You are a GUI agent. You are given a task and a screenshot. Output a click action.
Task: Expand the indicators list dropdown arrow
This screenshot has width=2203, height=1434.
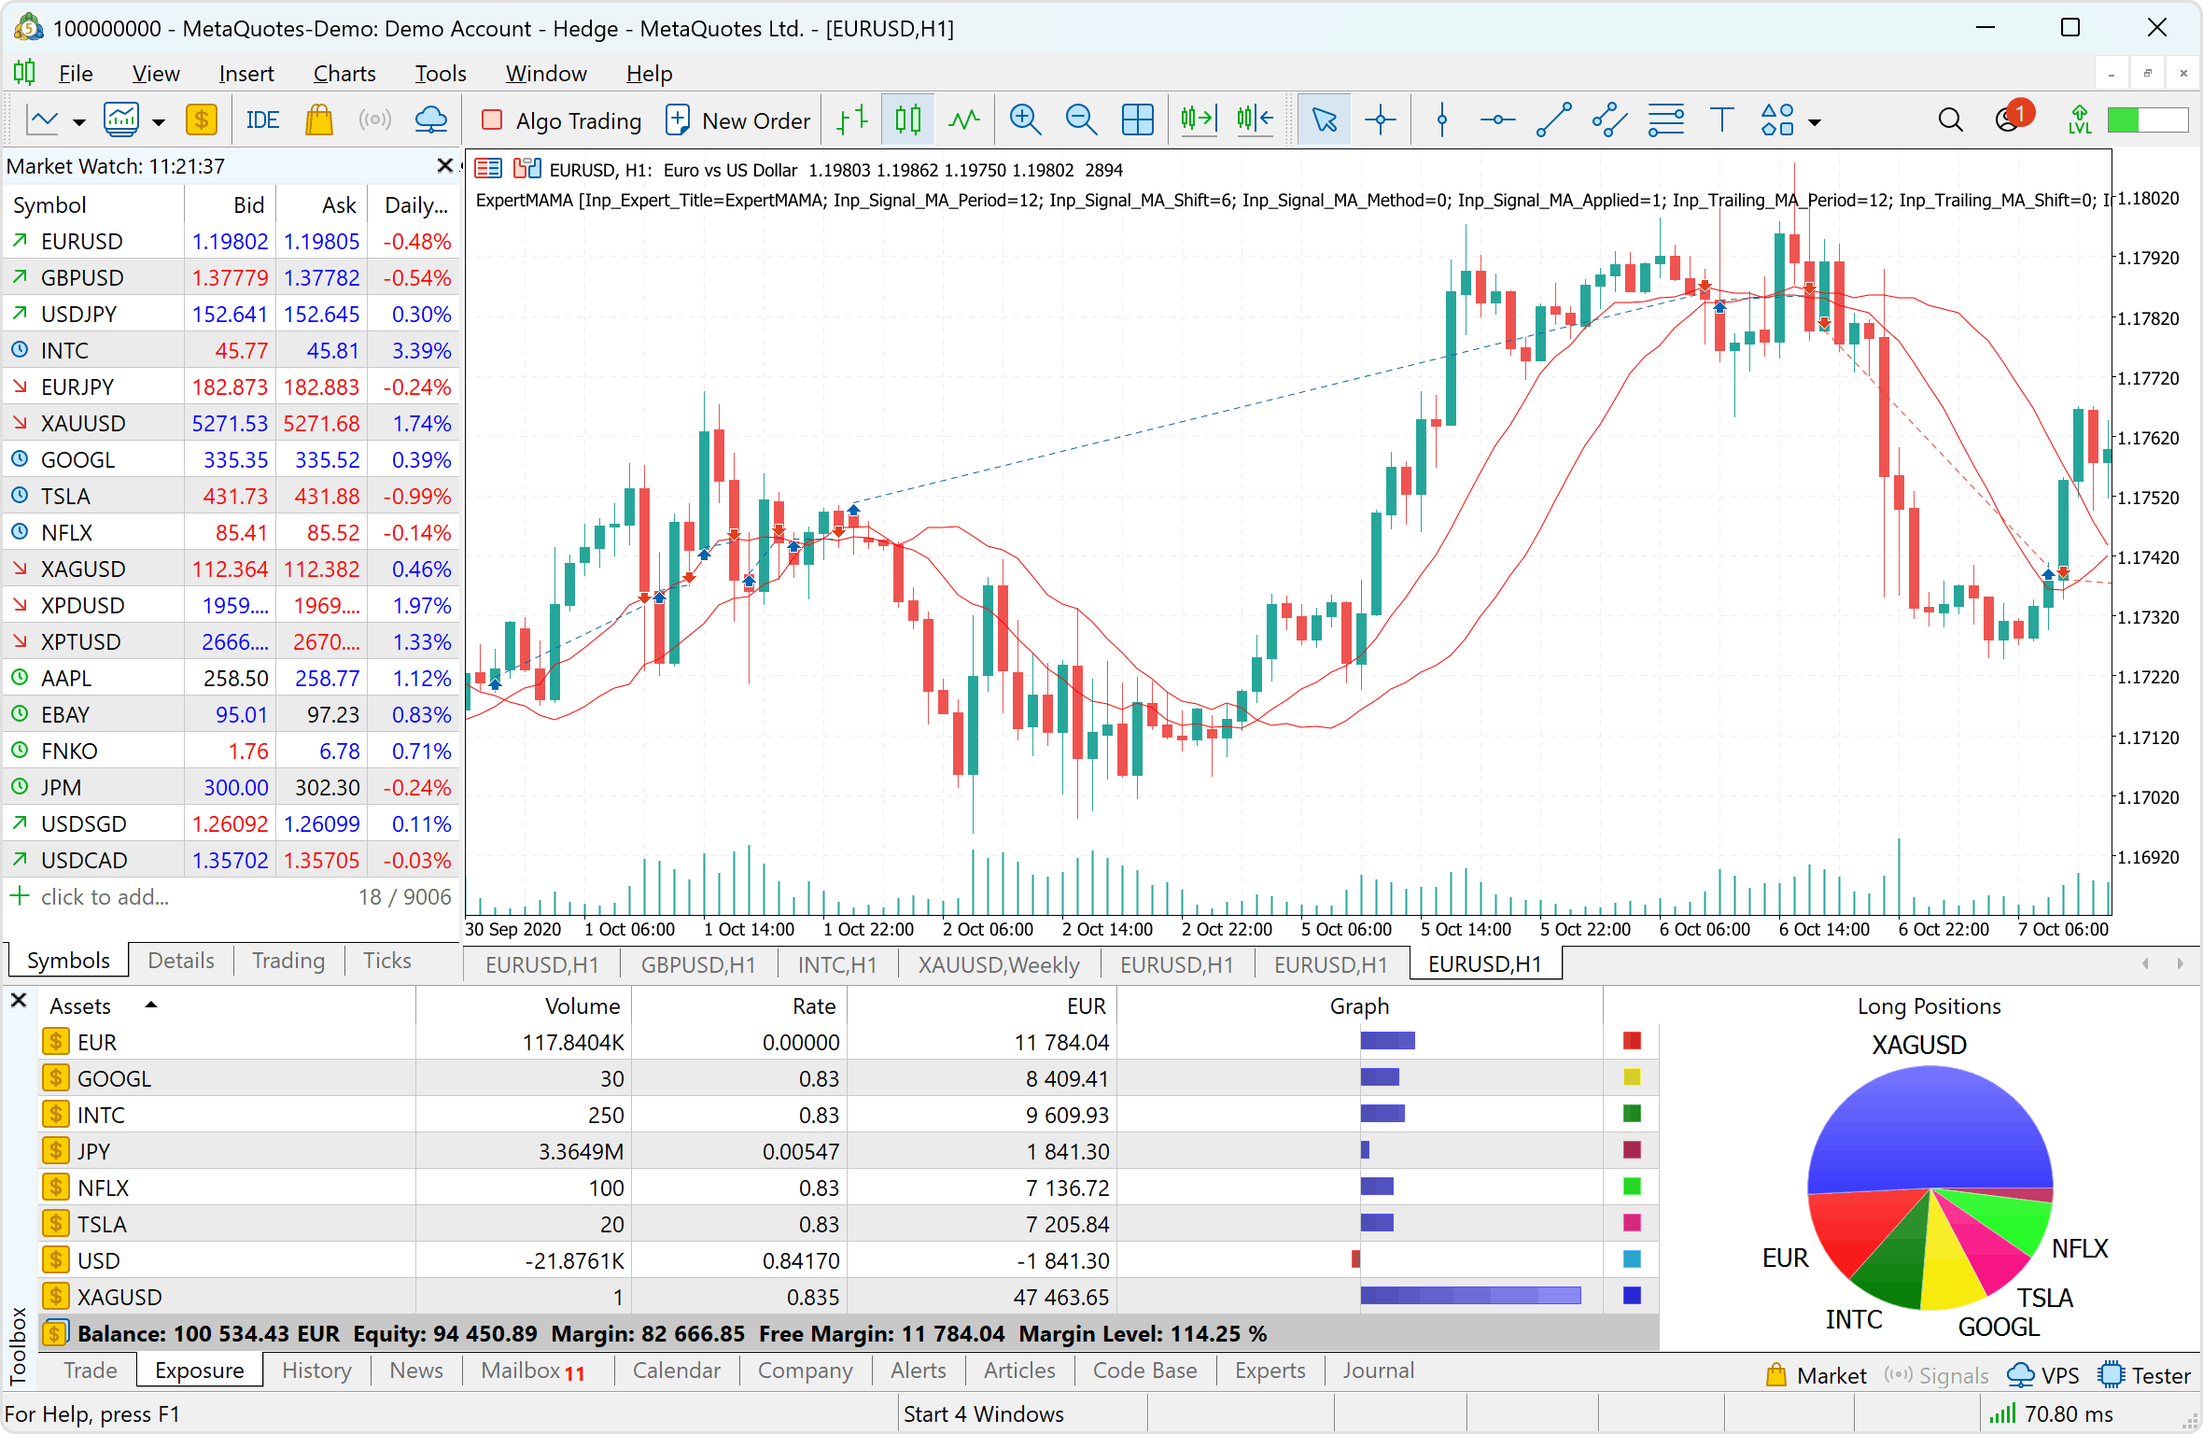coord(159,122)
